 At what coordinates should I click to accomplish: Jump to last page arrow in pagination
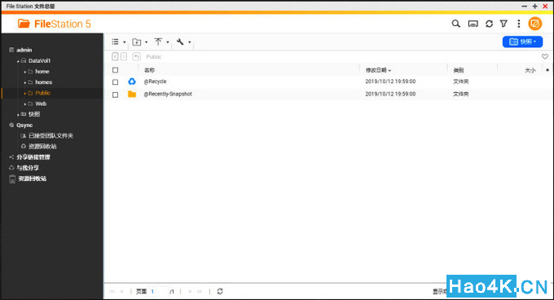pos(200,292)
